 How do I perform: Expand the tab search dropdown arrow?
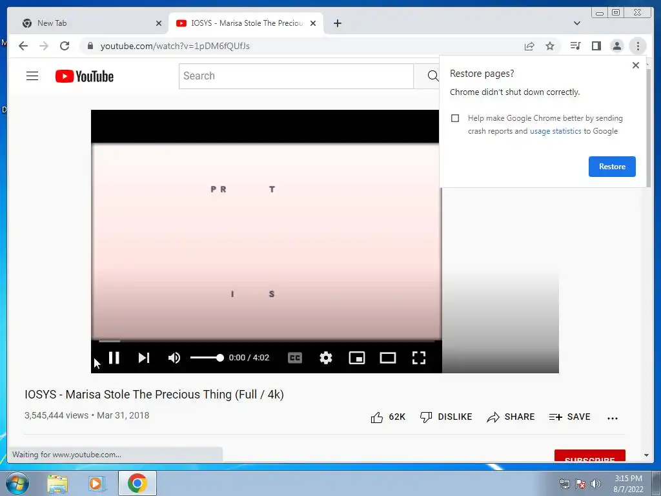point(577,23)
